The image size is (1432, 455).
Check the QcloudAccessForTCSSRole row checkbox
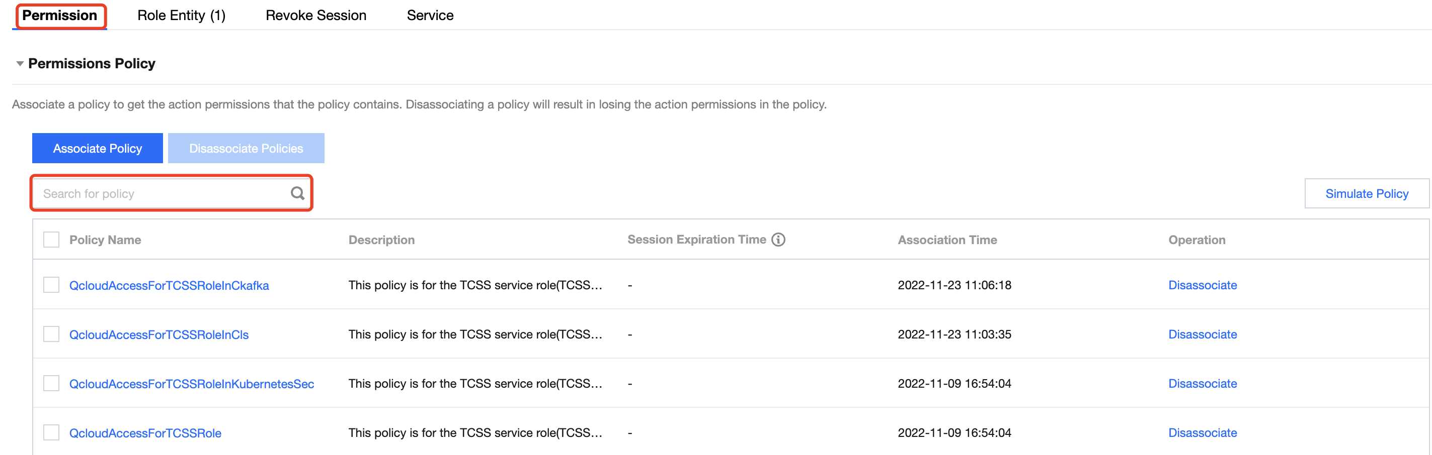tap(51, 432)
